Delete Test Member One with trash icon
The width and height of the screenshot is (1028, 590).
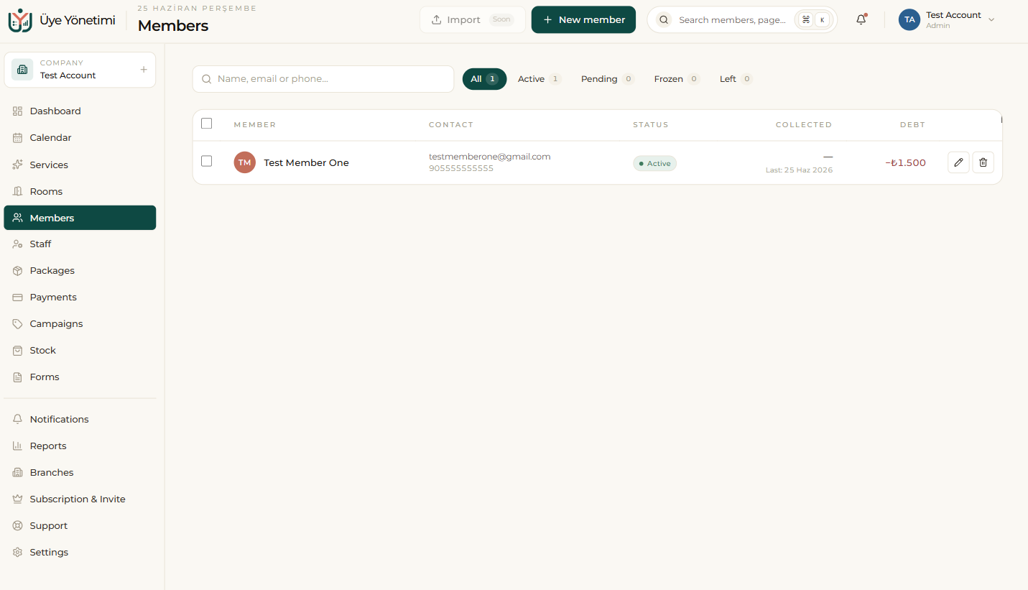click(x=983, y=162)
